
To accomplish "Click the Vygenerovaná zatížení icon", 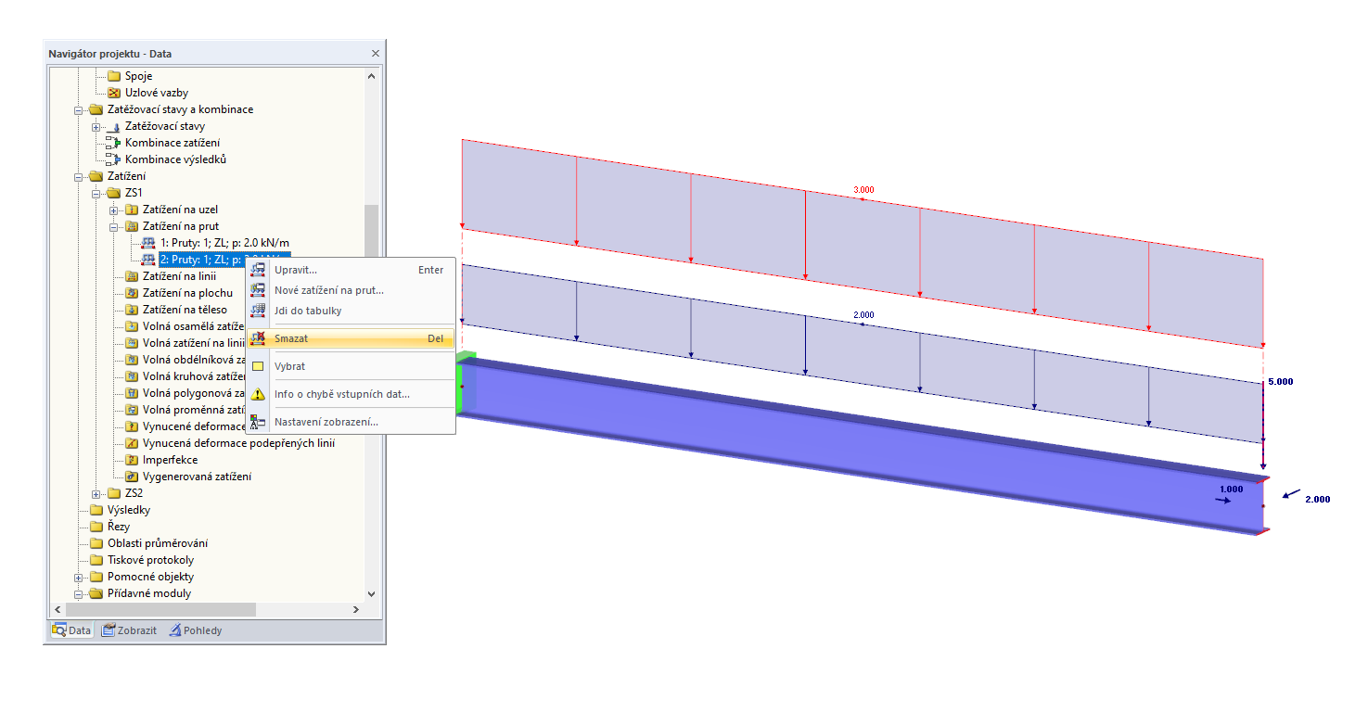I will [x=132, y=477].
